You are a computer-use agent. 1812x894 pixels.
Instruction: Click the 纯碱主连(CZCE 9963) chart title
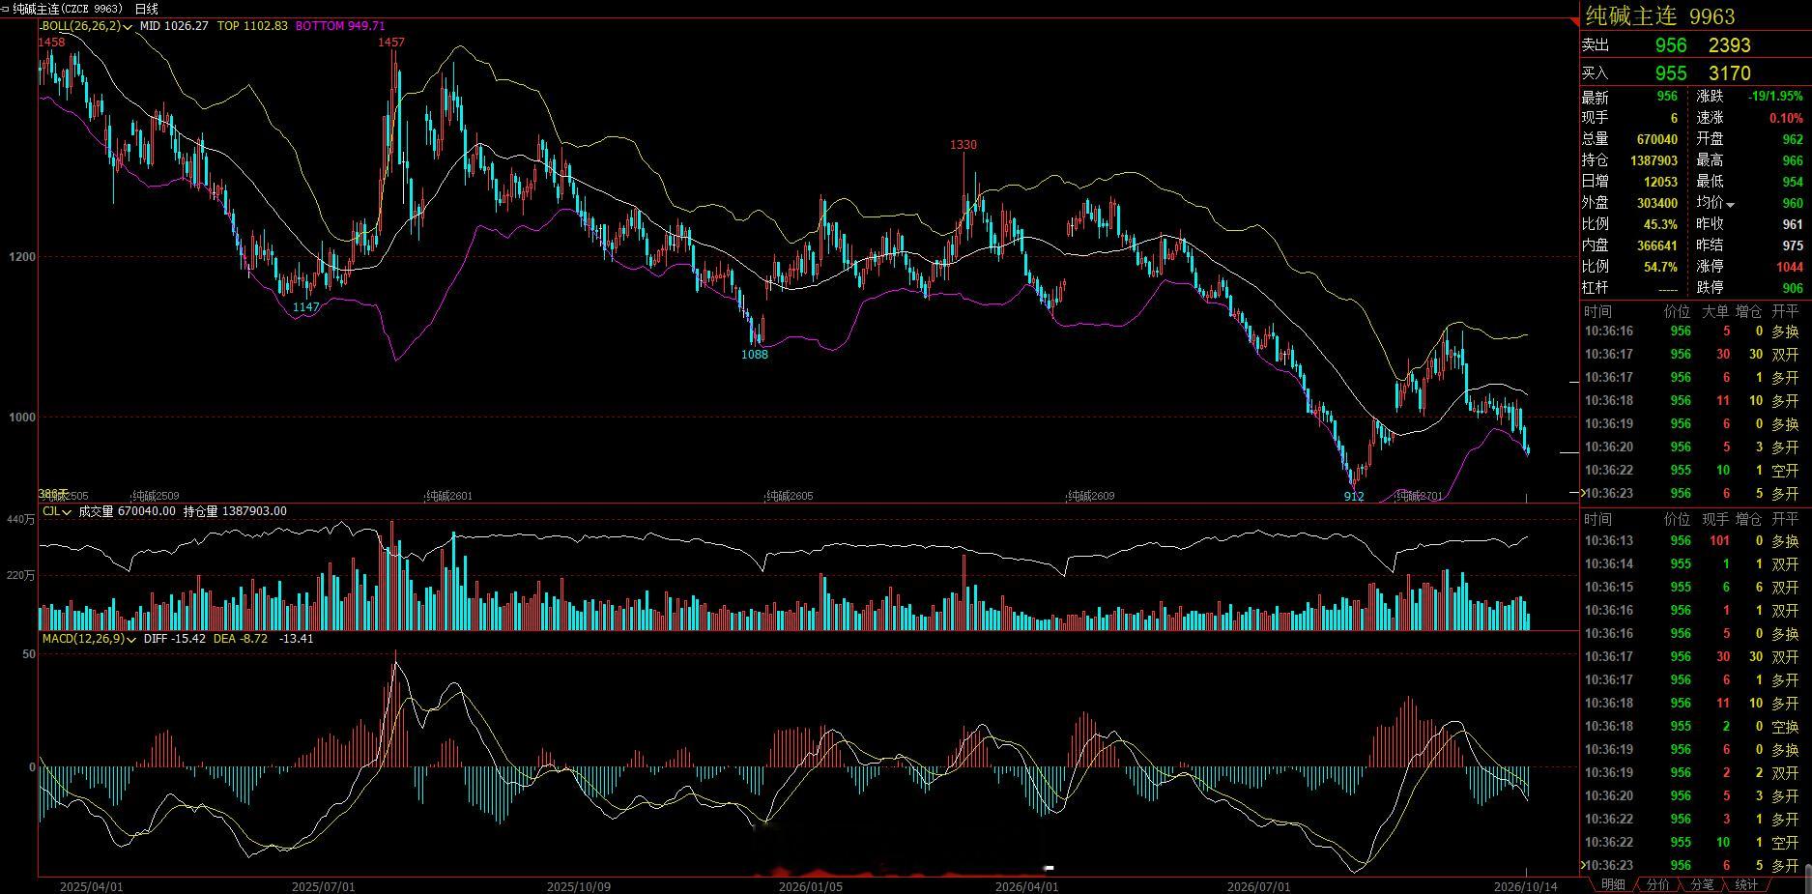click(68, 9)
